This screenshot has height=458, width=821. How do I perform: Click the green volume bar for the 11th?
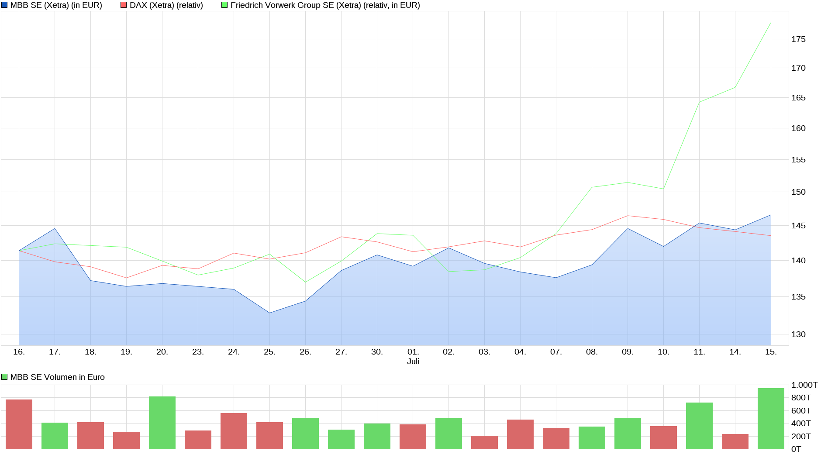699,426
